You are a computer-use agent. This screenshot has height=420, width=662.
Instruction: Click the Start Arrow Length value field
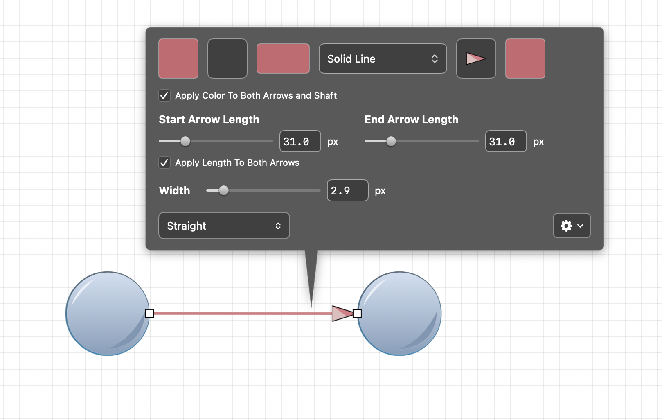click(x=300, y=142)
